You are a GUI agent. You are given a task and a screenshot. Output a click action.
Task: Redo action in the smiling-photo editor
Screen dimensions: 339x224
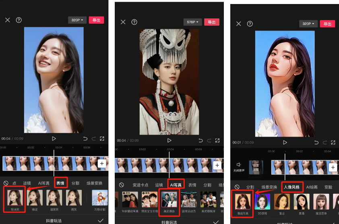point(94,139)
